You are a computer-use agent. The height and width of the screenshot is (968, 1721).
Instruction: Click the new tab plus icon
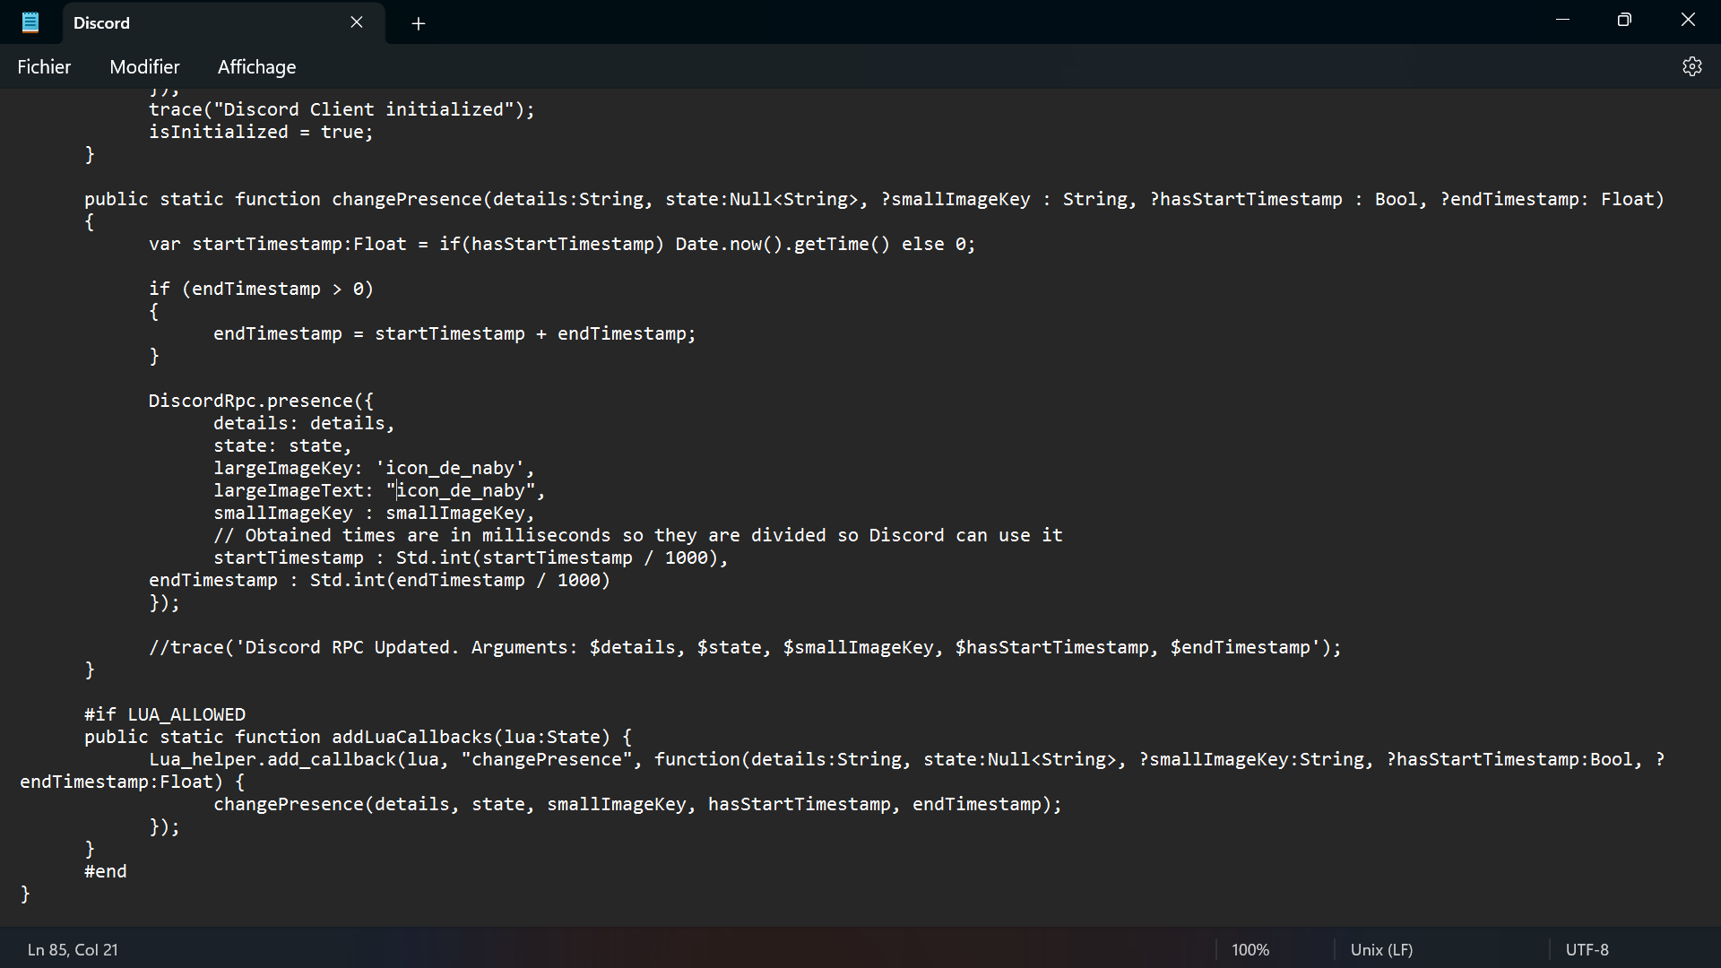tap(418, 23)
